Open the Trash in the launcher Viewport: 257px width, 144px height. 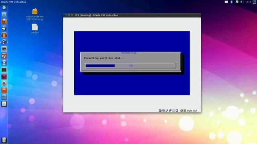tap(4, 140)
